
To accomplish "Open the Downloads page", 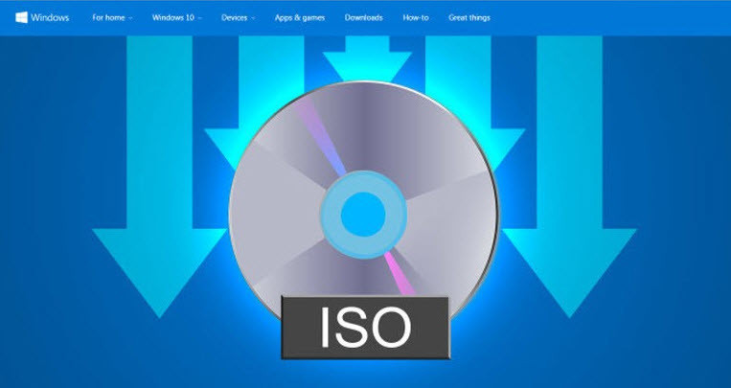I will pos(364,17).
